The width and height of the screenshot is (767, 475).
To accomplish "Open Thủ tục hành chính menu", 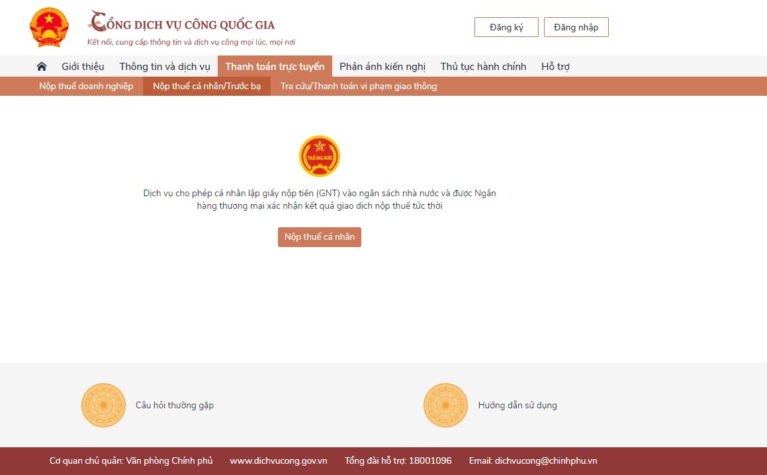I will click(483, 67).
